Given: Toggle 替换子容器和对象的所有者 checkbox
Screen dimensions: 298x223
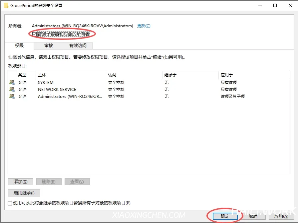Looking at the screenshot, I should (x=35, y=34).
